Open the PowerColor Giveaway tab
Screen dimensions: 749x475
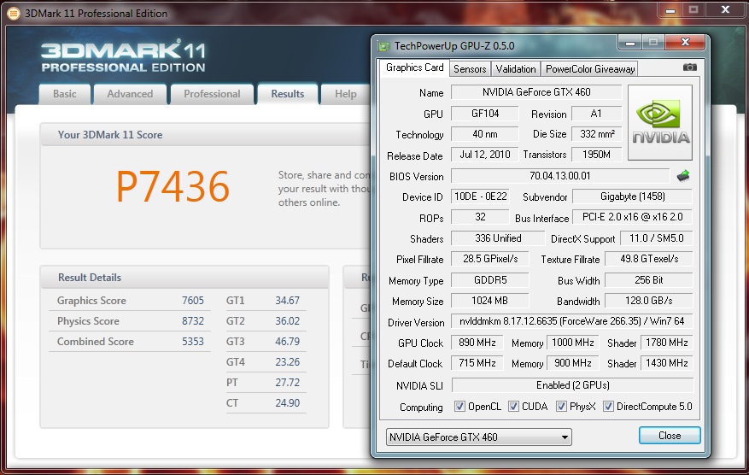point(590,69)
